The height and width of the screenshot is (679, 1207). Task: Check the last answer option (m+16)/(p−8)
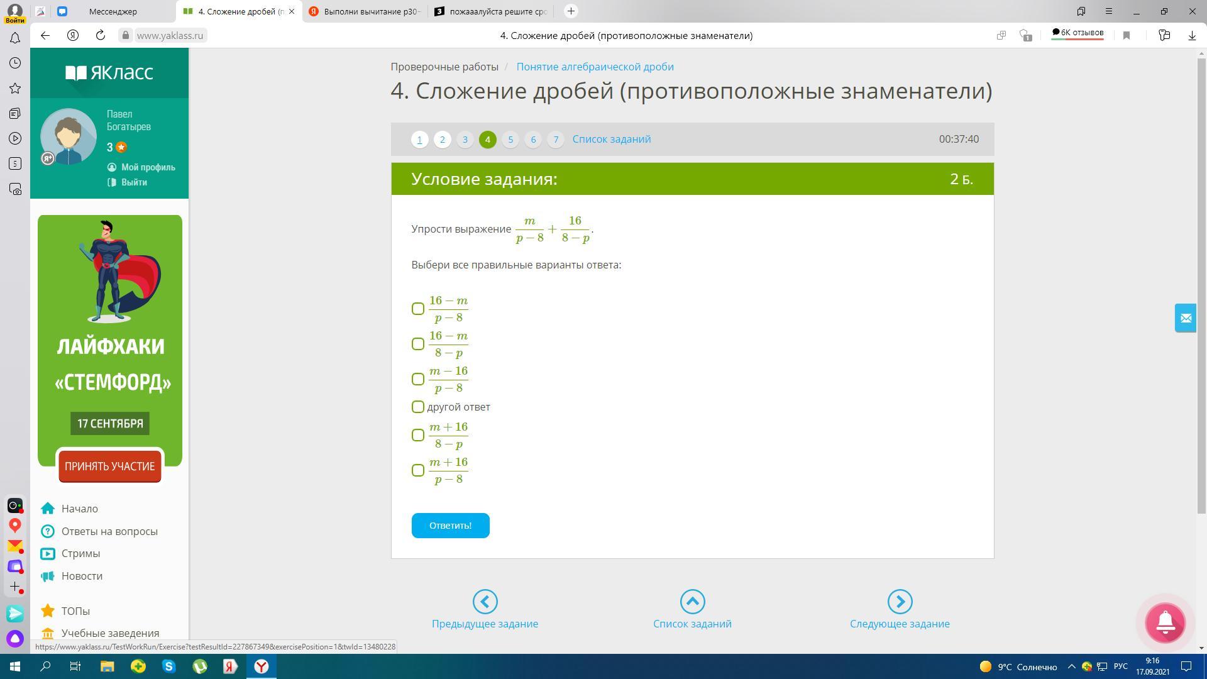tap(418, 470)
